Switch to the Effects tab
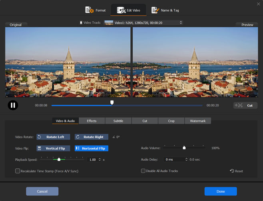 tap(92, 121)
